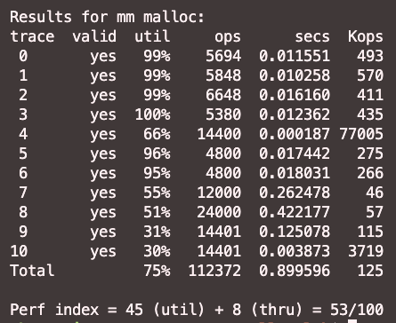Screen dimensions: 396x323
Task: Click the total secs value 0.899596
Action: point(295,271)
